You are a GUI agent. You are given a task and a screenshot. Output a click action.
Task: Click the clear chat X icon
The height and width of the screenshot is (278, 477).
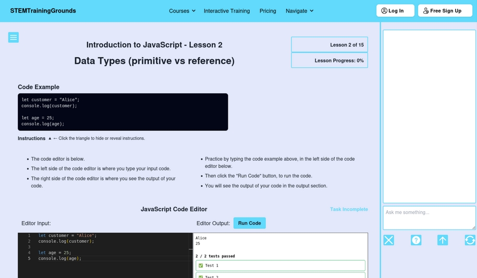point(389,240)
